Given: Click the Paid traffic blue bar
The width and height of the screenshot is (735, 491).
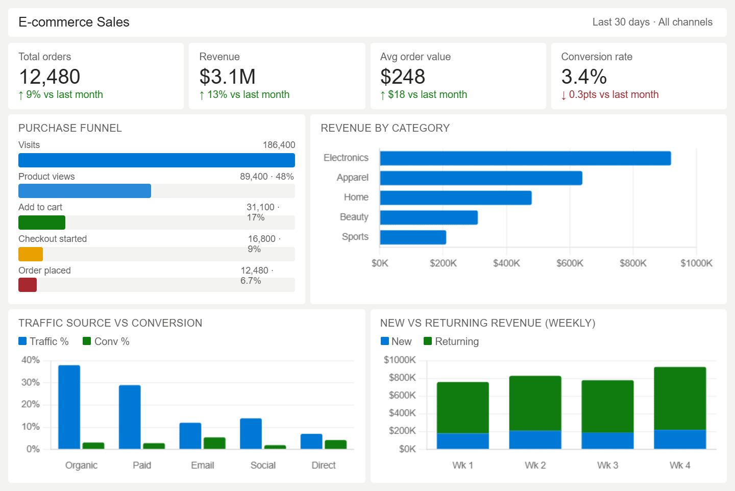Looking at the screenshot, I should click(130, 417).
